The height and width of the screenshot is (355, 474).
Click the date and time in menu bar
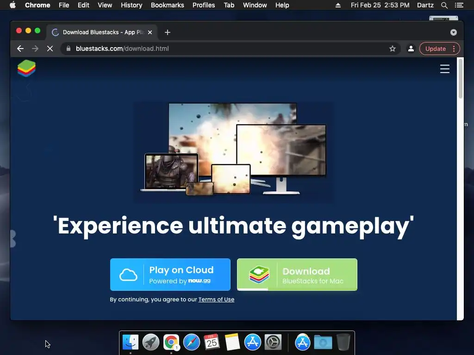[380, 5]
